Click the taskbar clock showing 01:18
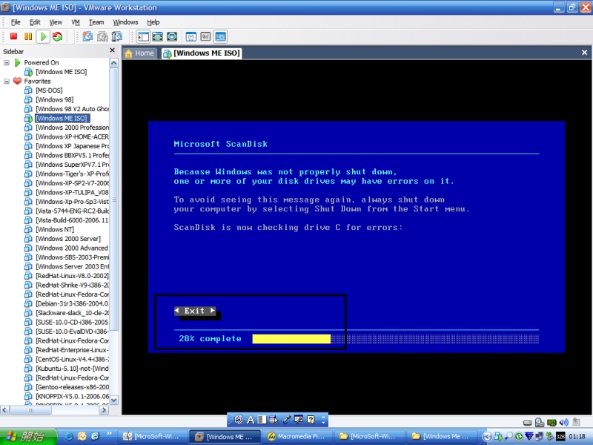 point(577,437)
